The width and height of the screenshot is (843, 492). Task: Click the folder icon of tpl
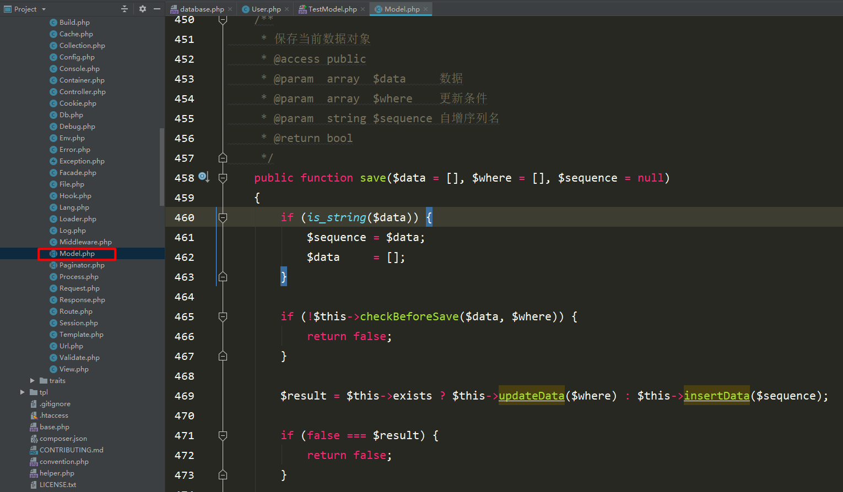click(34, 392)
